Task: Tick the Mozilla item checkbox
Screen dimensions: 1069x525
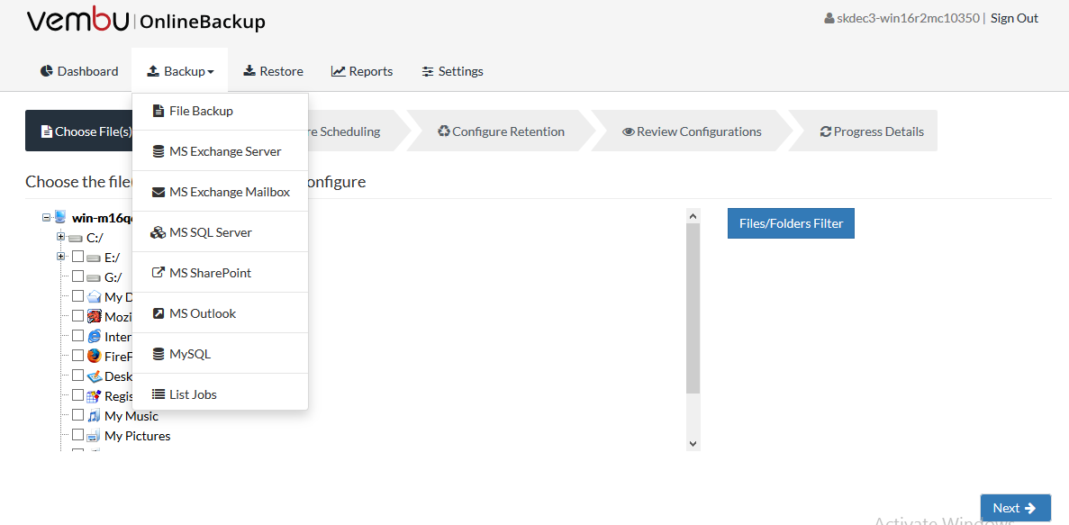Action: [x=77, y=316]
